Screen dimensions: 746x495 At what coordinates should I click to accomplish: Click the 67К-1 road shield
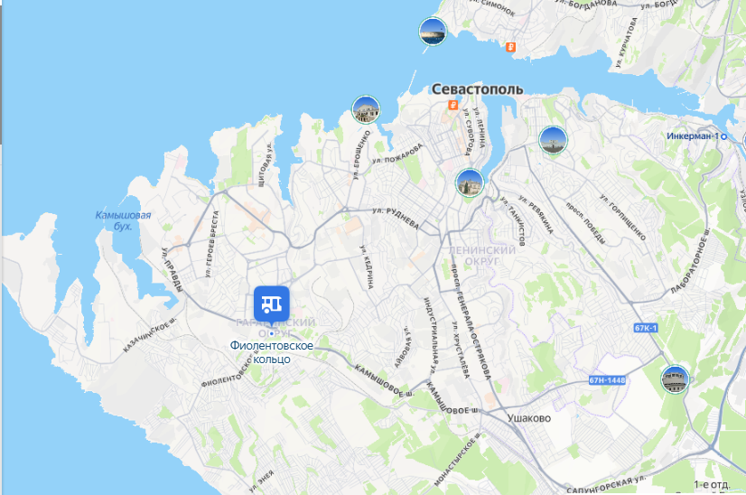[x=646, y=328]
